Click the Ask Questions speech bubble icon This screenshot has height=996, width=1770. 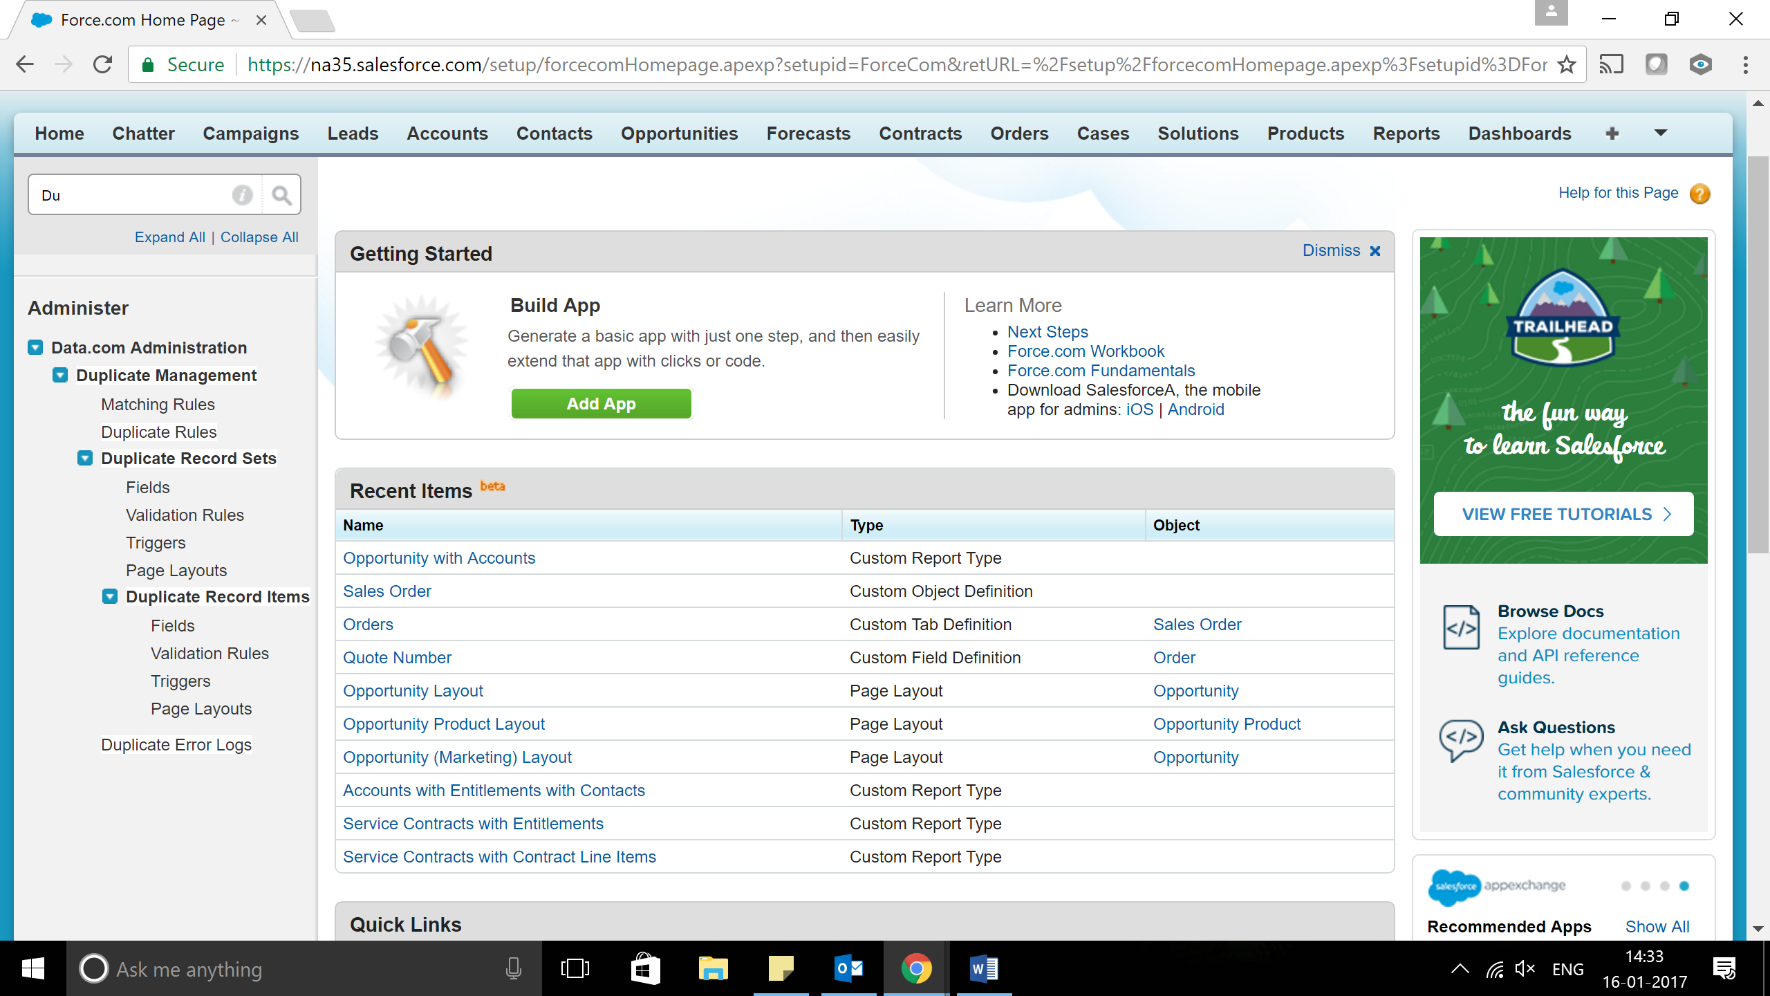pos(1461,740)
